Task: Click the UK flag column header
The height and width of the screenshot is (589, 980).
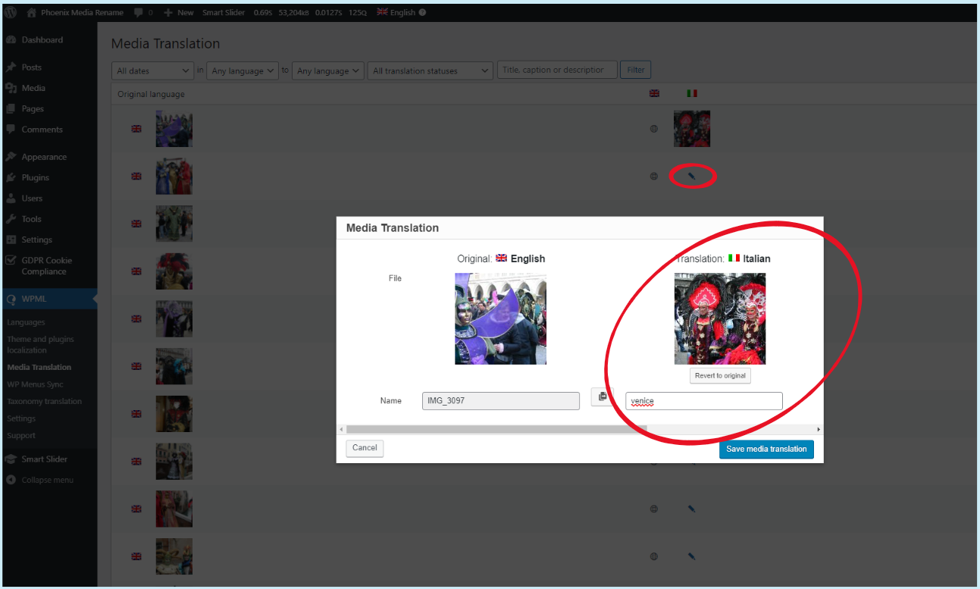Action: pyautogui.click(x=654, y=94)
